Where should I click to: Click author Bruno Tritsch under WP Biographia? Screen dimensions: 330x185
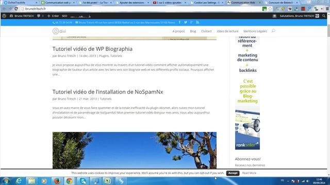pos(67,56)
